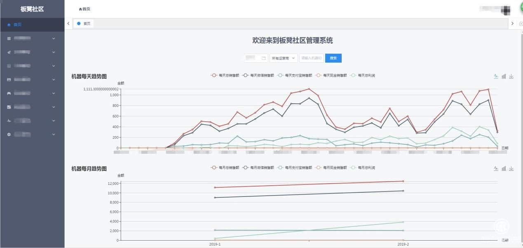Download the monthly trend chart image

click(511, 168)
